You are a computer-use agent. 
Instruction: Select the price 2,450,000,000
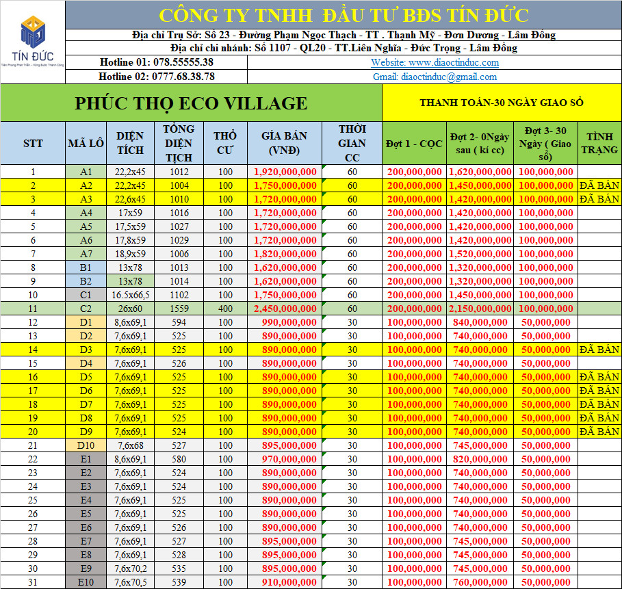(x=285, y=309)
